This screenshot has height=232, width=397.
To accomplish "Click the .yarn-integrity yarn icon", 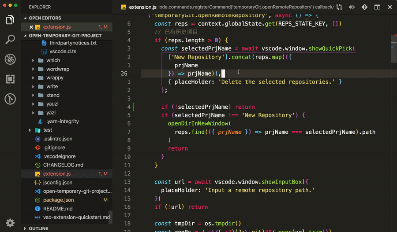I will pyautogui.click(x=40, y=122).
